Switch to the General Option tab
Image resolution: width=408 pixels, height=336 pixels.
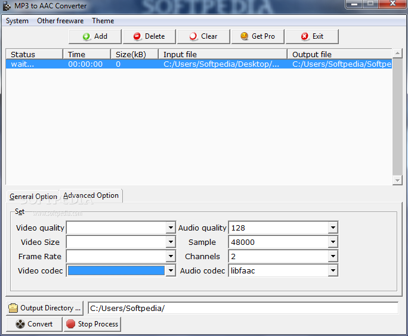[x=33, y=197]
